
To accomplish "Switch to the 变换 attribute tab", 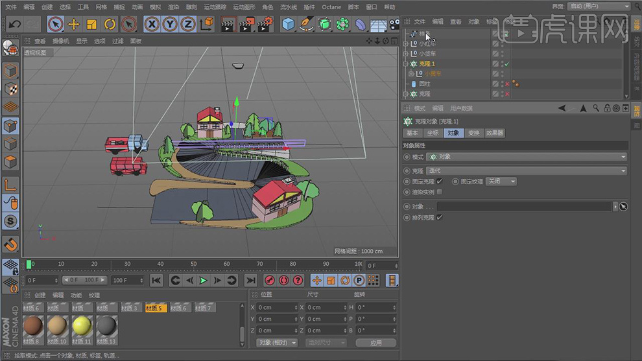I will 474,133.
